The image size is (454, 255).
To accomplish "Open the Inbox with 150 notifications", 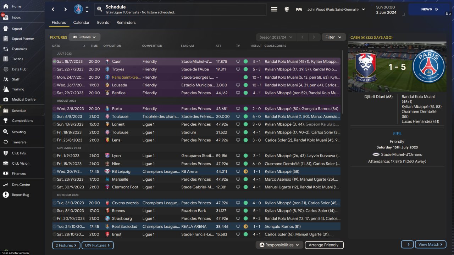I will 16,17.
